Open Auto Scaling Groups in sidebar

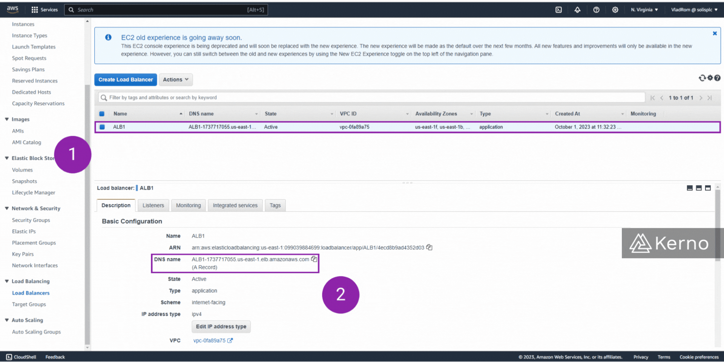coord(36,332)
